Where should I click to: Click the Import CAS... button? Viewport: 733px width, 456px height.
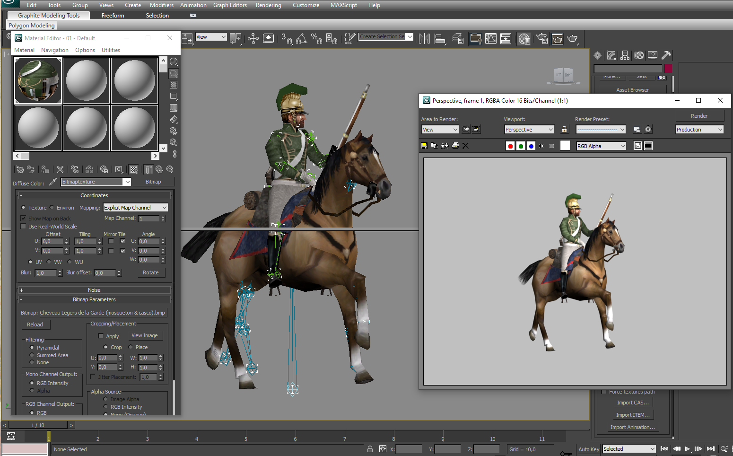click(x=633, y=403)
